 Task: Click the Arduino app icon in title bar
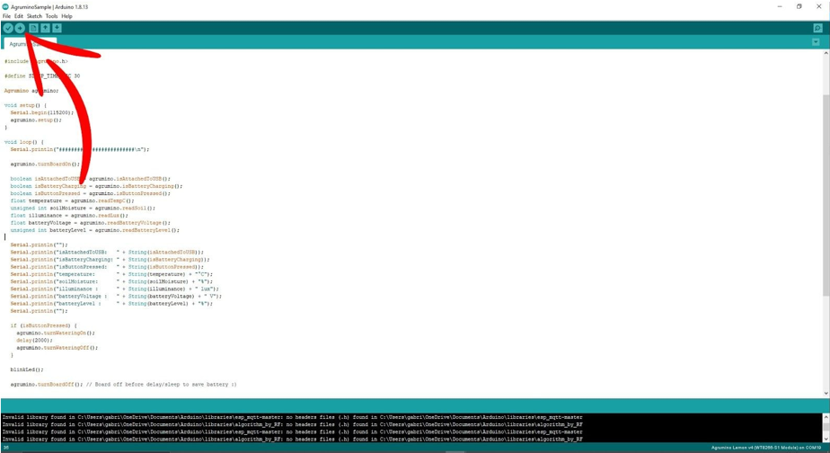(5, 7)
